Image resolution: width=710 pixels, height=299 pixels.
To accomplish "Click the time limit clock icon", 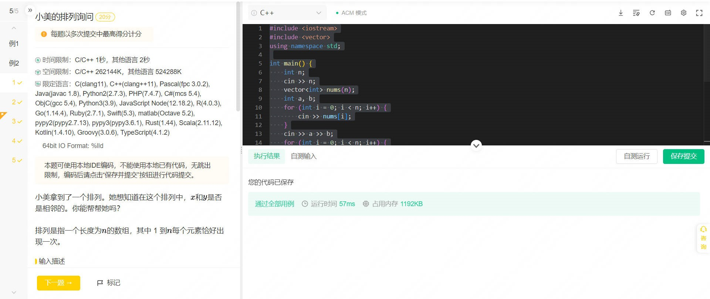I will [x=38, y=60].
